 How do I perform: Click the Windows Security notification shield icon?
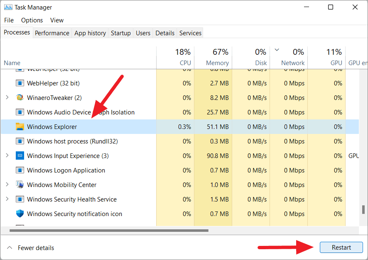click(20, 214)
